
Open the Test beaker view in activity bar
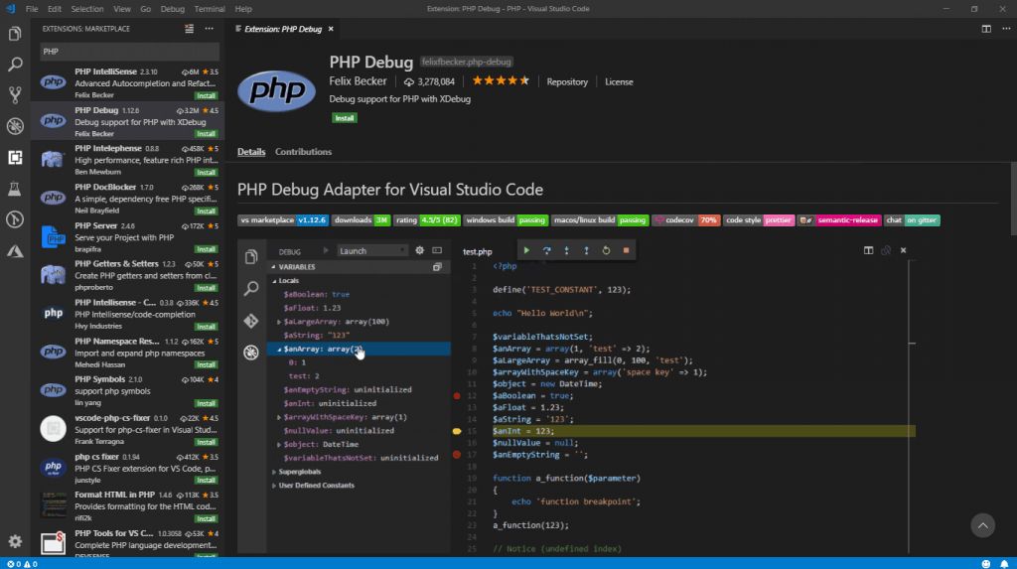pos(15,188)
